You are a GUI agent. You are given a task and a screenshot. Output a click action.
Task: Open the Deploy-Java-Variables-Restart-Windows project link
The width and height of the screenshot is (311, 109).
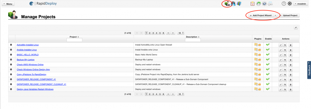click(x=35, y=89)
